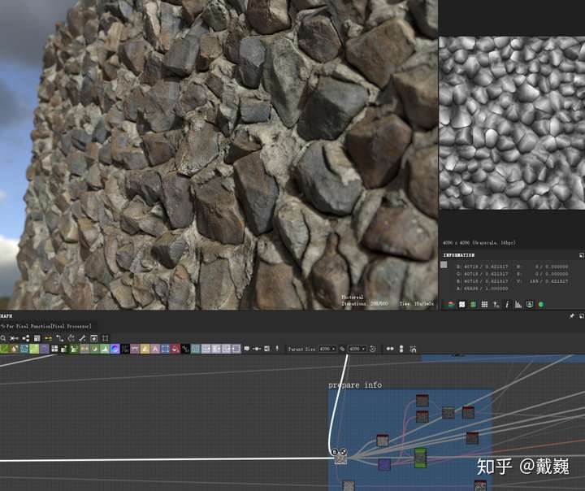Click the gray color swatch in Information panel
This screenshot has height=491, width=585.
click(x=444, y=264)
